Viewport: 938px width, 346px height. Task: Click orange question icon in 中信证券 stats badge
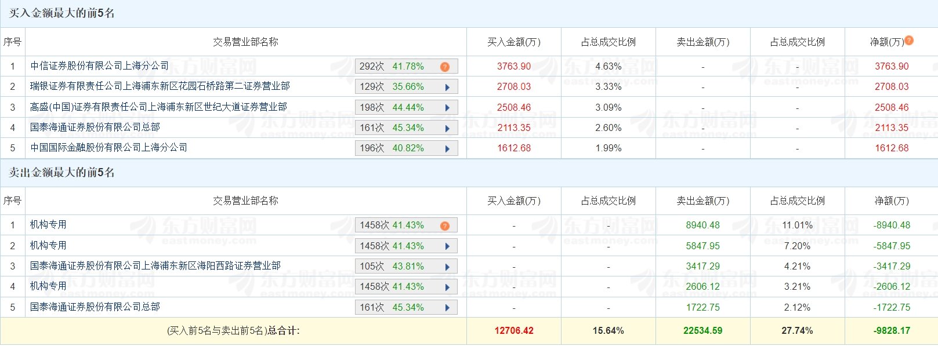pyautogui.click(x=445, y=67)
